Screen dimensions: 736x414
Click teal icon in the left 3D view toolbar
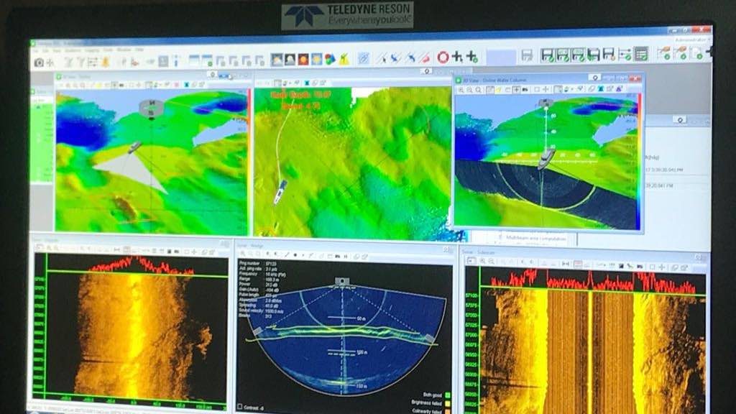tap(186, 85)
